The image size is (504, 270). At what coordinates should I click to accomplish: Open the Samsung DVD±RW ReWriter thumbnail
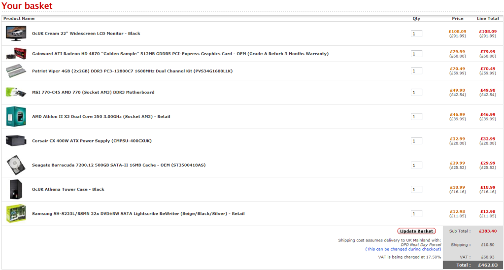coord(16,214)
